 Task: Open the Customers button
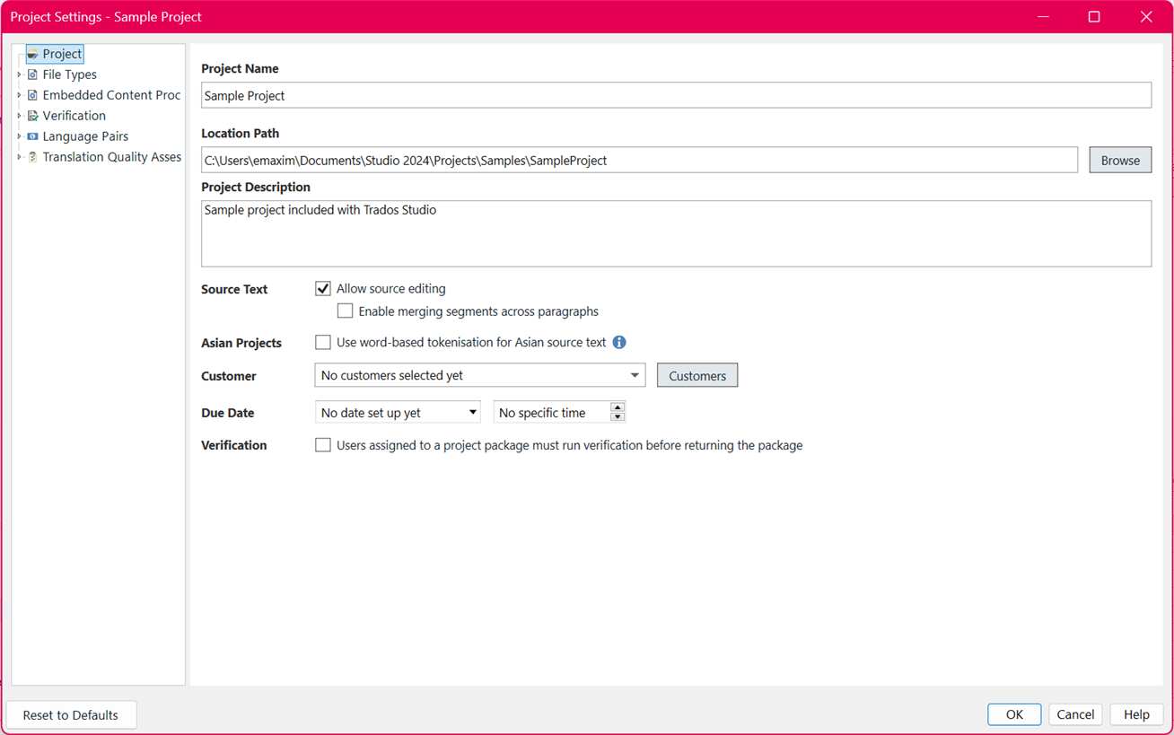pos(697,376)
